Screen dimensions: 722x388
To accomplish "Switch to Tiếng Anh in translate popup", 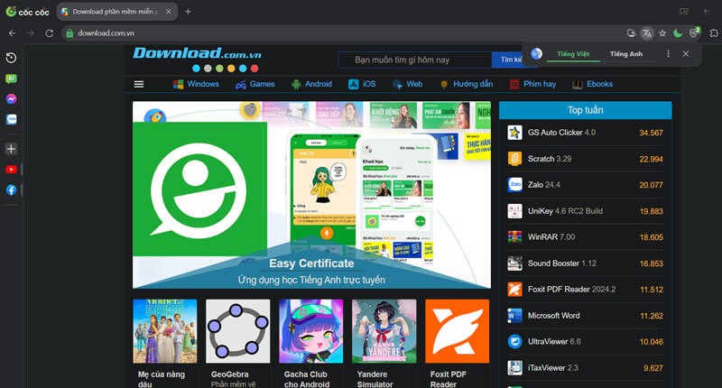I will [625, 54].
